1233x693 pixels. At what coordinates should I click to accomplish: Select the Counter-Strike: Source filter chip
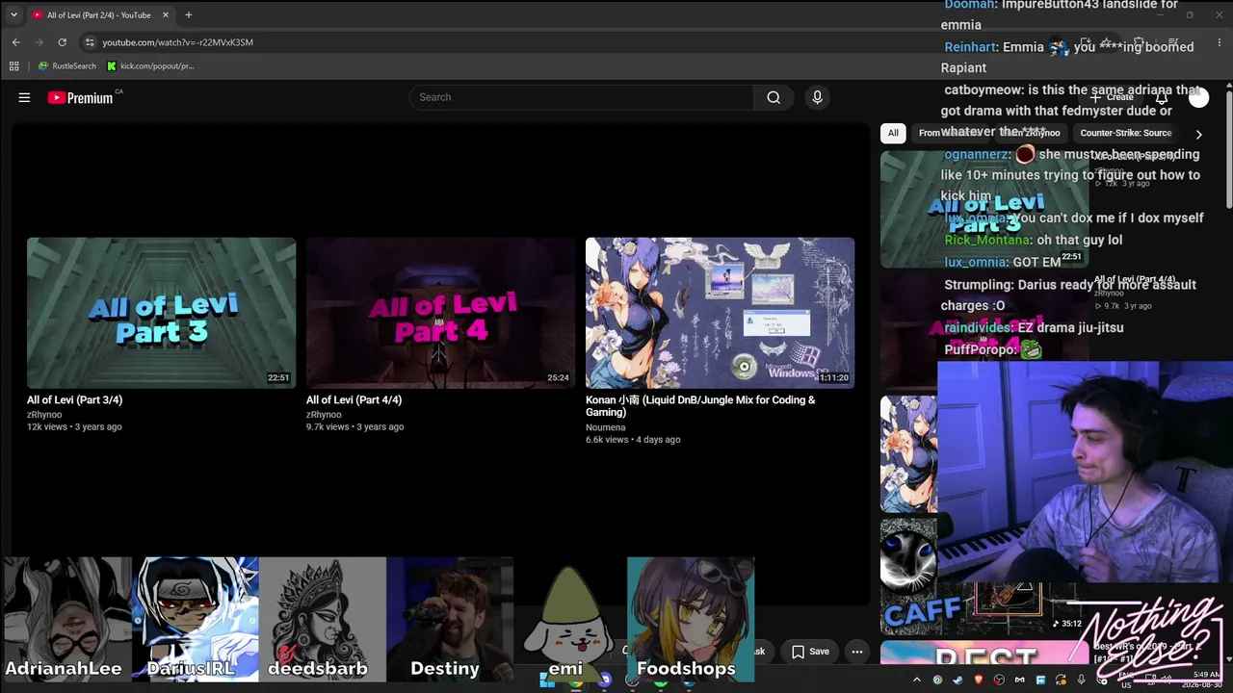point(1126,133)
